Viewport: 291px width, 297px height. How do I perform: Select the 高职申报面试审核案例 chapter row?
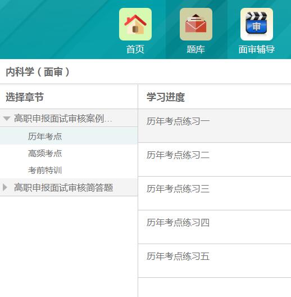[69, 118]
